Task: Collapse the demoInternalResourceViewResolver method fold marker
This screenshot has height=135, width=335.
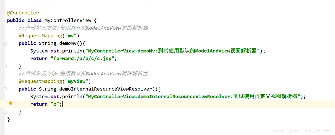Action: [5, 89]
